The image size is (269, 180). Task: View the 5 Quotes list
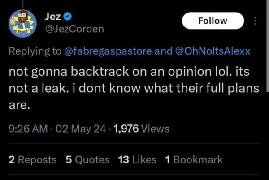click(87, 159)
